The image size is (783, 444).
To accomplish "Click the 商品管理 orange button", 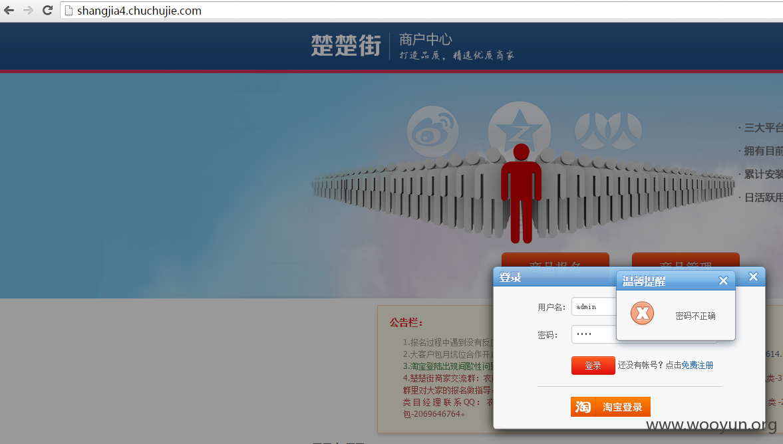I will tap(685, 261).
